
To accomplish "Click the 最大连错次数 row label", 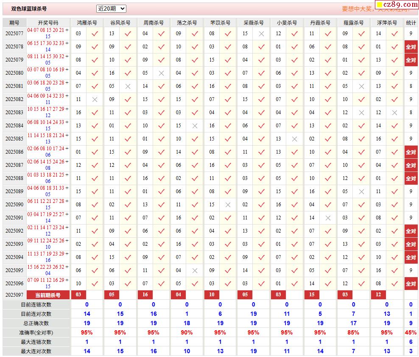I will point(36,342).
